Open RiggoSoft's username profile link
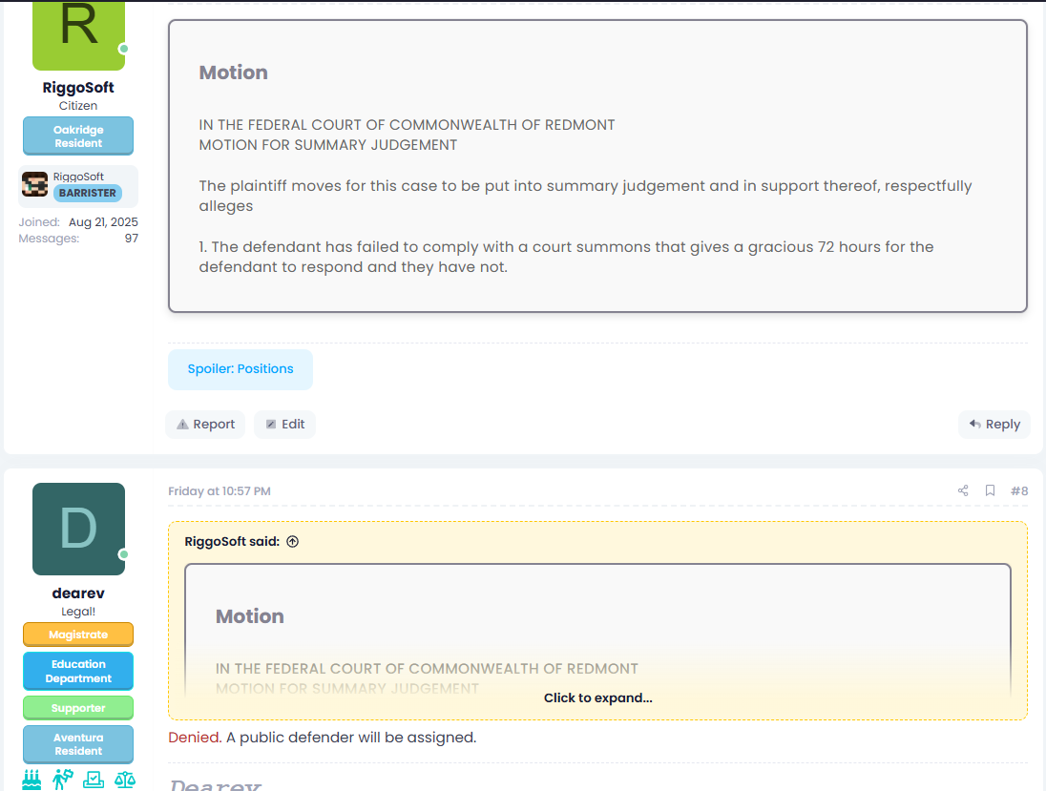The image size is (1046, 791). (x=78, y=88)
